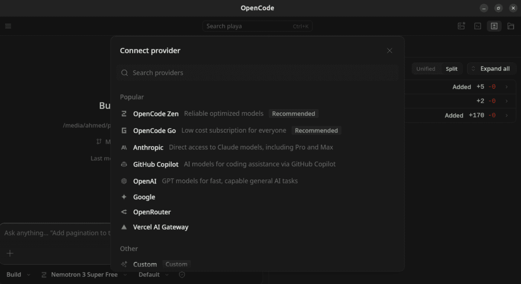Toggle the review changes panel icon
521x284 pixels.
pos(494,26)
